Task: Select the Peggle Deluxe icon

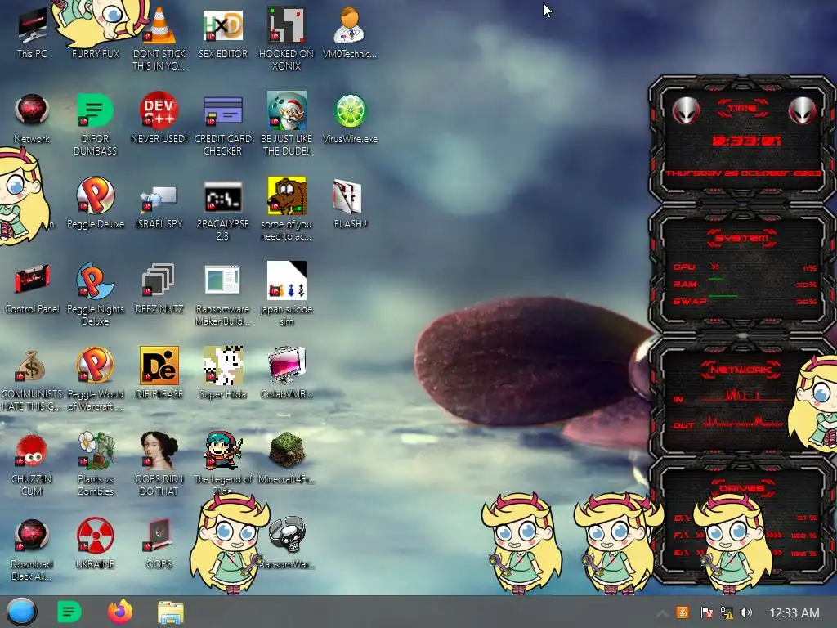Action: click(x=95, y=204)
